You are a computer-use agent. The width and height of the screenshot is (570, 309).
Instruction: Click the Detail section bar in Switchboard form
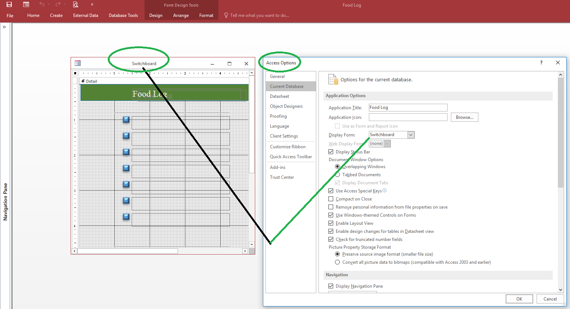164,81
